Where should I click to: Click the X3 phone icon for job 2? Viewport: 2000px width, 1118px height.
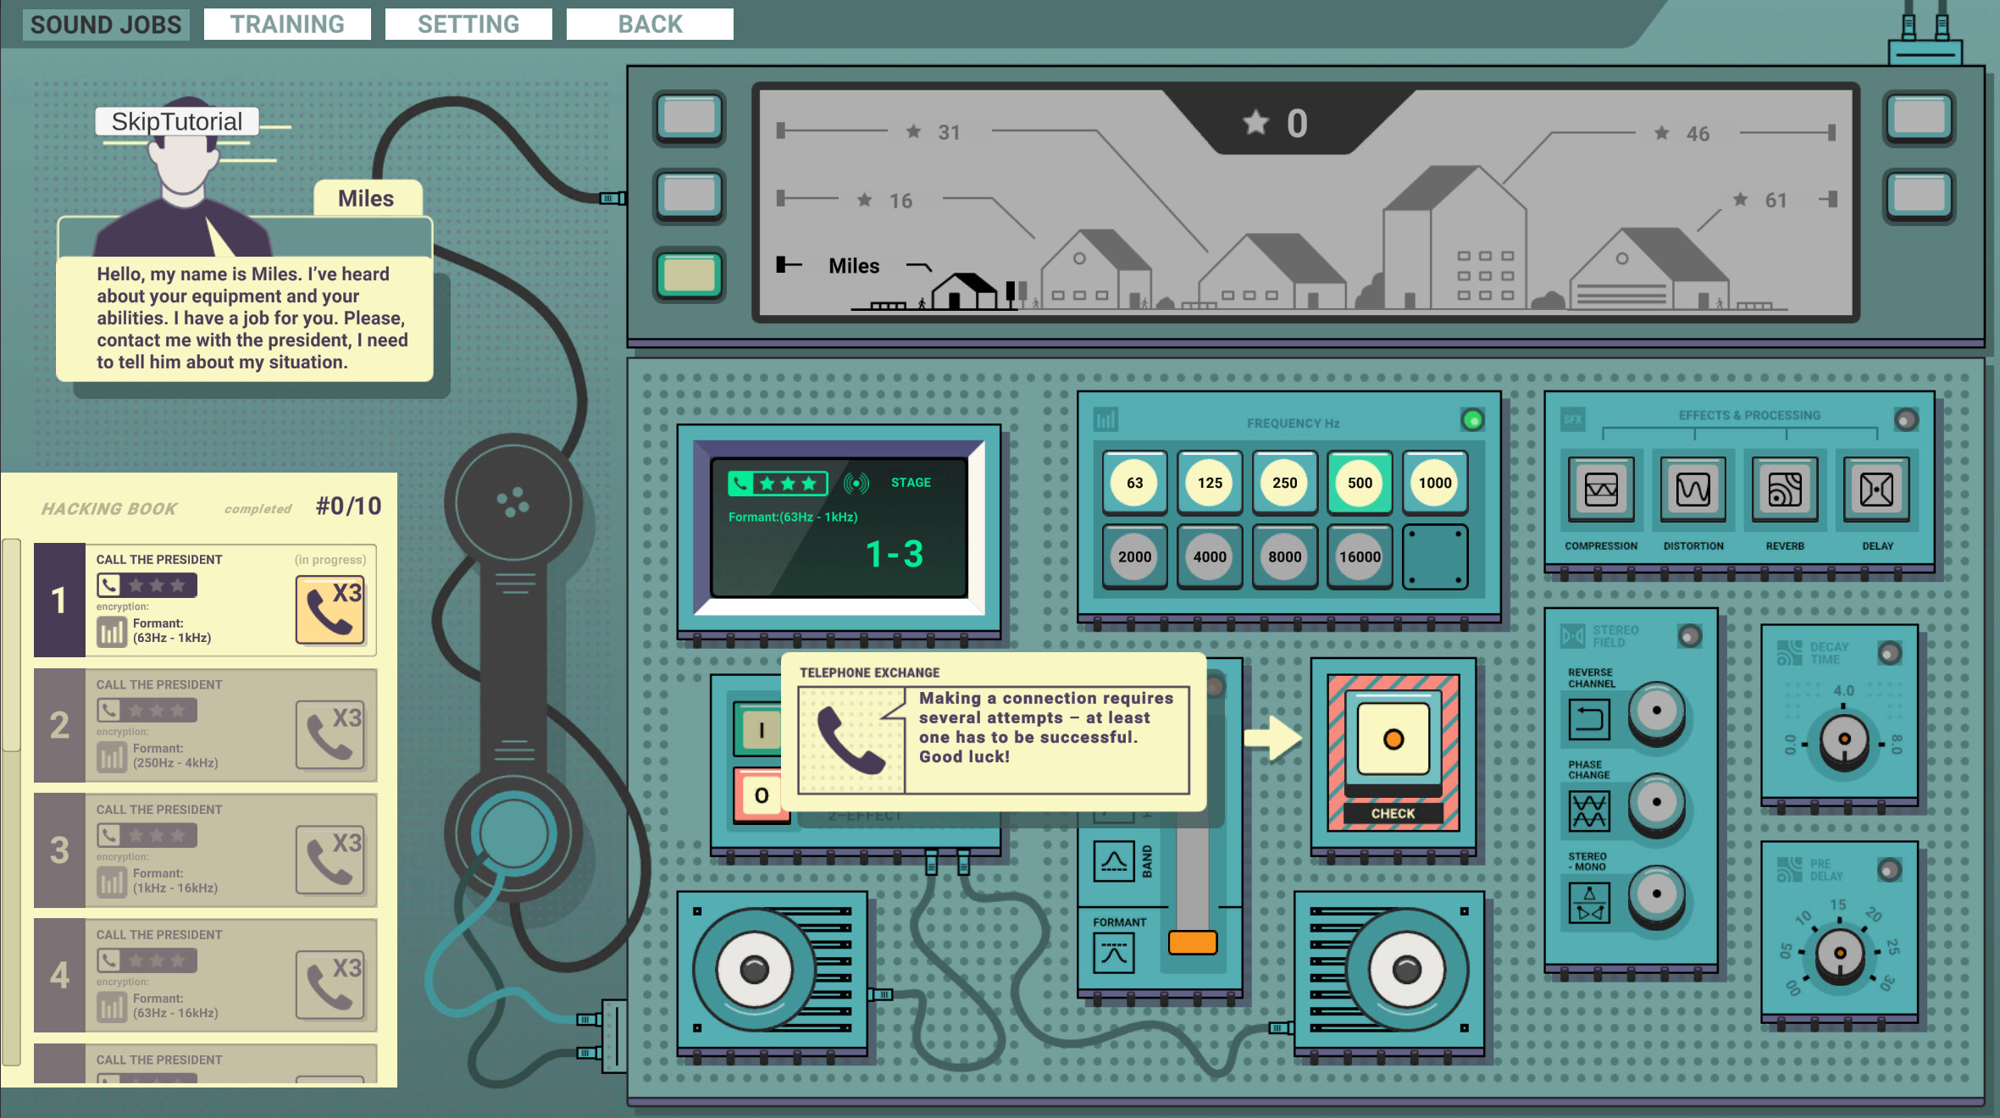(x=330, y=735)
